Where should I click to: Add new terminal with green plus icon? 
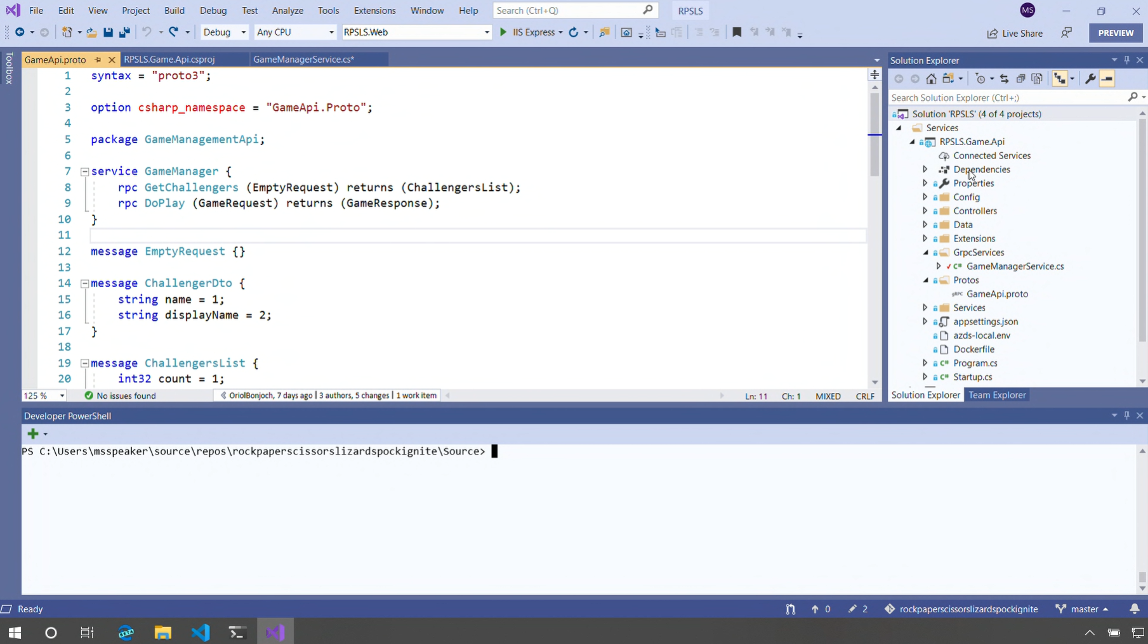33,434
